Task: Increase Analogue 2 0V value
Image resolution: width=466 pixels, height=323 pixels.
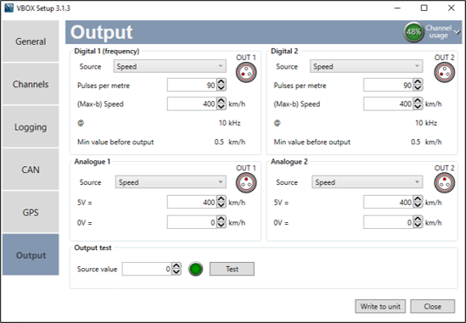Action: tap(418, 219)
